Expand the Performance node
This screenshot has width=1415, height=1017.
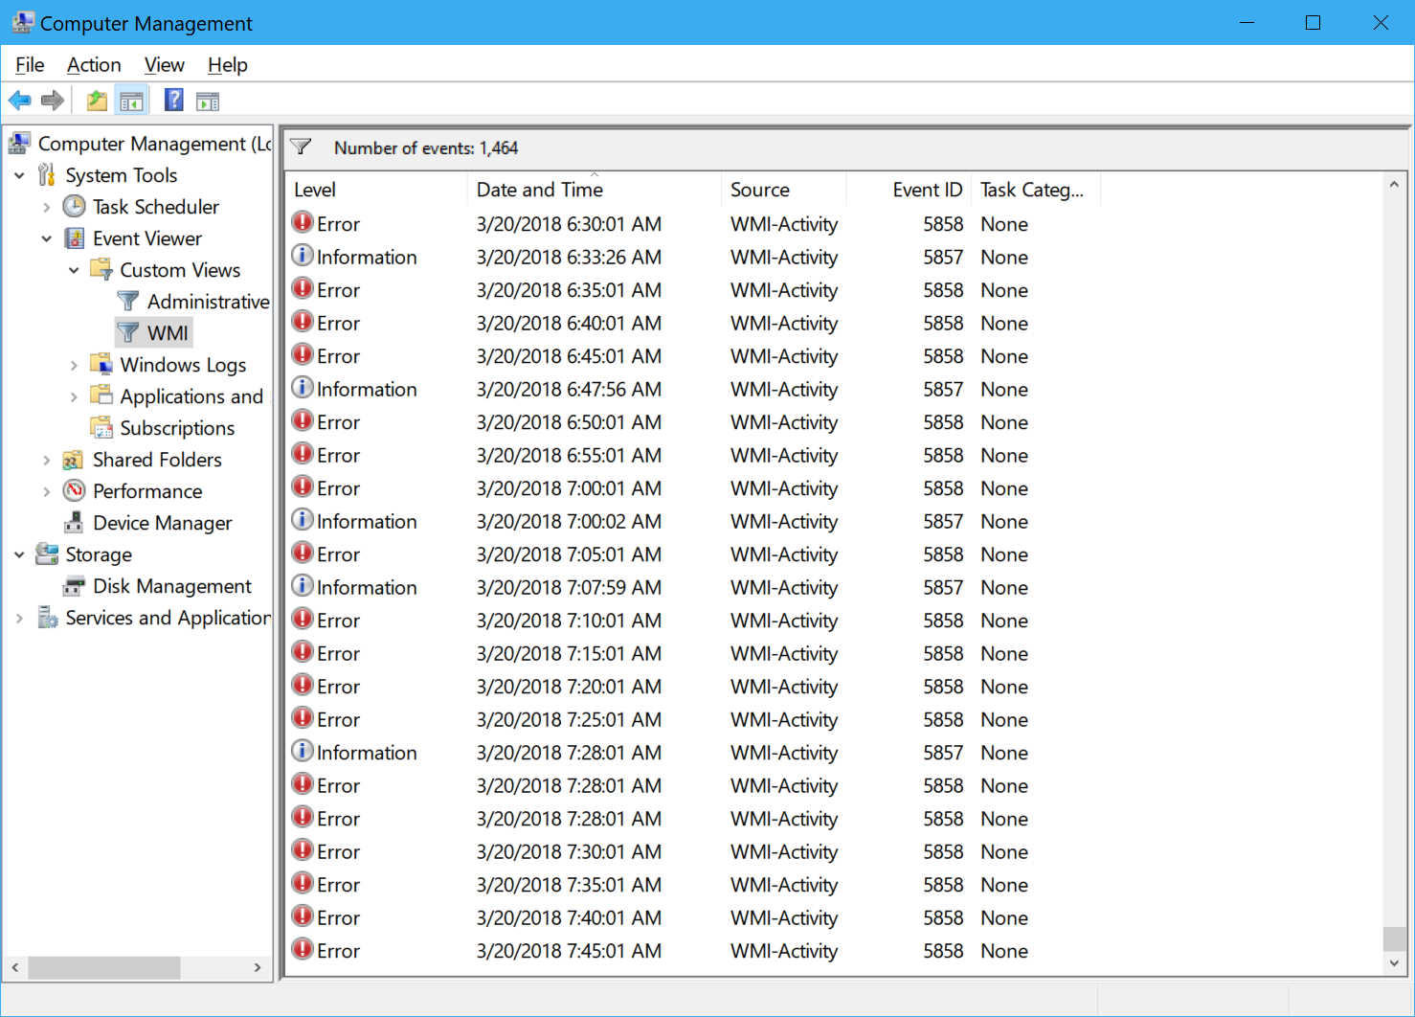point(47,491)
